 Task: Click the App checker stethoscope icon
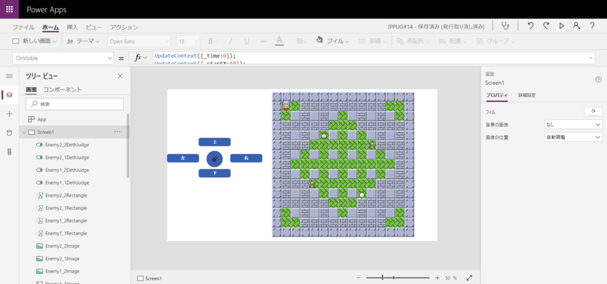click(x=505, y=26)
